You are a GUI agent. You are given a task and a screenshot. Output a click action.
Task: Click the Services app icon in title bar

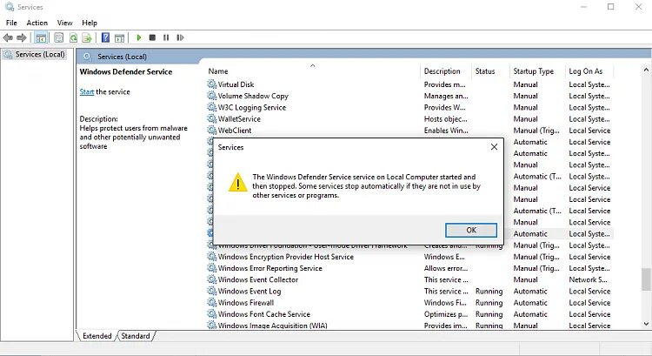10,7
